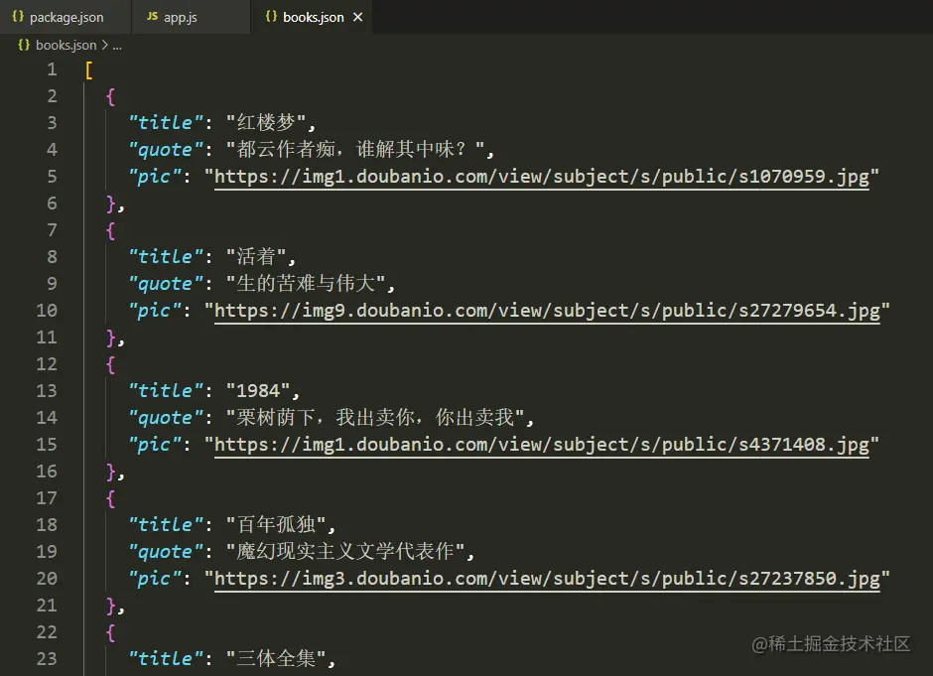The image size is (933, 676).
Task: Click the quote "生的苦难与伟大"
Action: pos(306,283)
